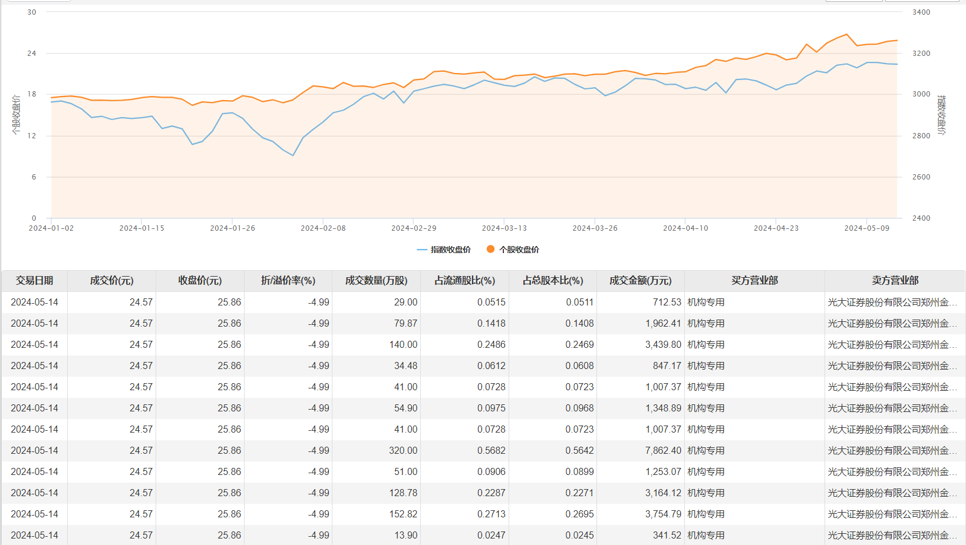966x545 pixels.
Task: Click the 卖方营业部 column header
Action: 895,281
